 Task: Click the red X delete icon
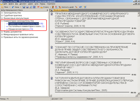[38, 7]
